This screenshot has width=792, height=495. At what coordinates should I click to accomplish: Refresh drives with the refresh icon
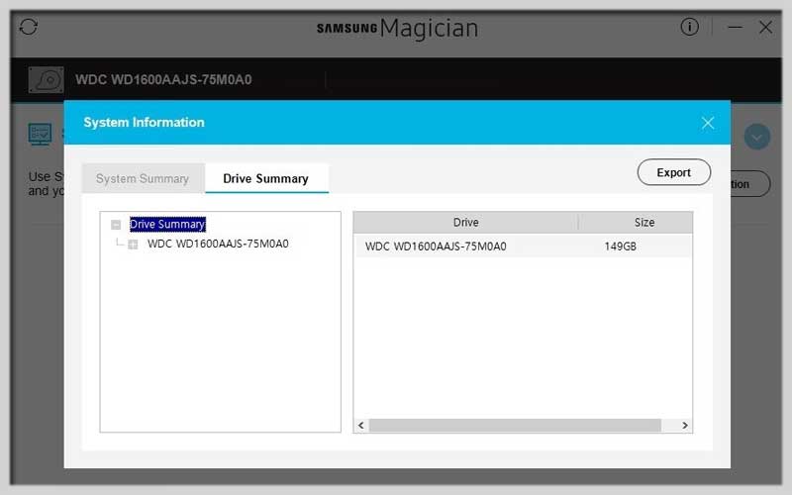tap(29, 27)
